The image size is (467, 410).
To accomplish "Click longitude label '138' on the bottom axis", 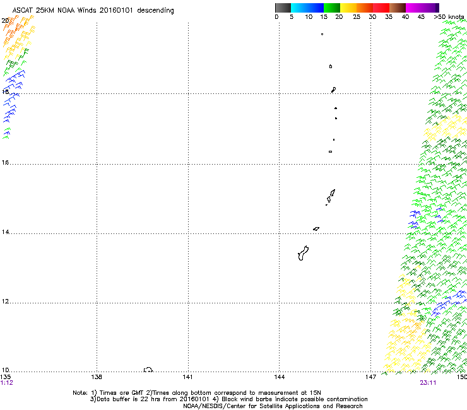I will (97, 377).
